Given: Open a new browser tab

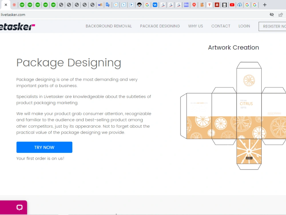Looking at the screenshot, I should (x=265, y=5).
